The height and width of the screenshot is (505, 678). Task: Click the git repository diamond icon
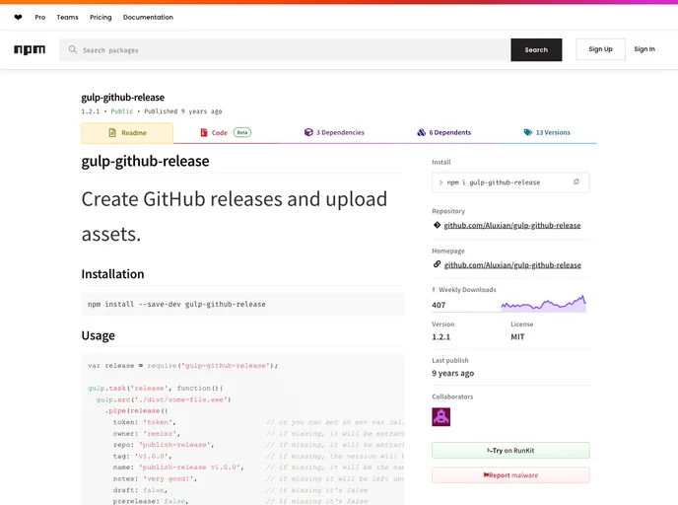(x=437, y=225)
